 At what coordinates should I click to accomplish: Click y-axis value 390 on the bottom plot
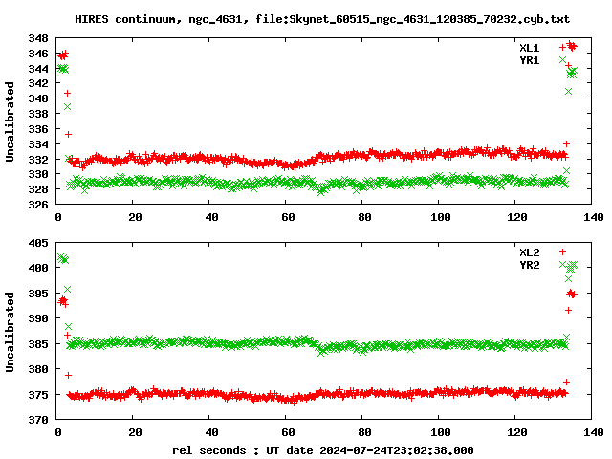(x=38, y=318)
